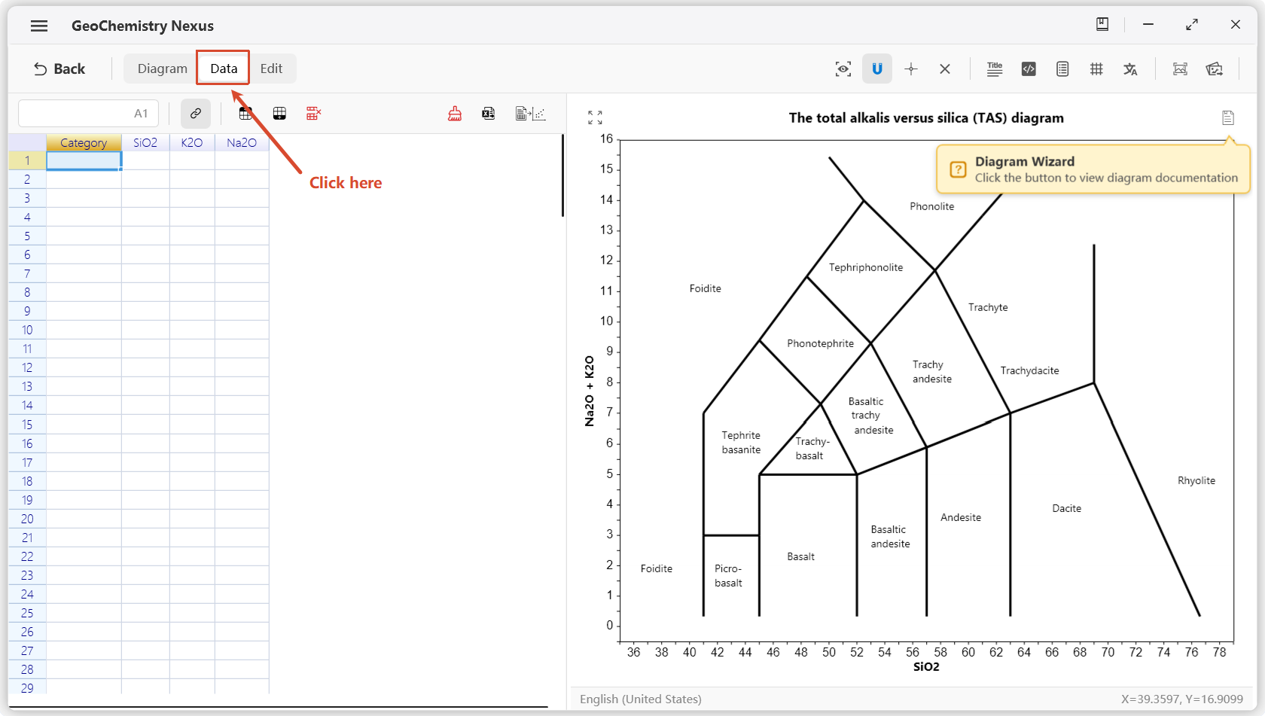Select row header 10
The width and height of the screenshot is (1265, 716).
point(27,330)
